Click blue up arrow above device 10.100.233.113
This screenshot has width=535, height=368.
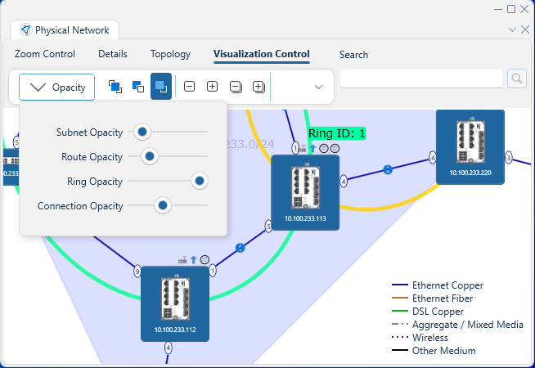(x=312, y=148)
